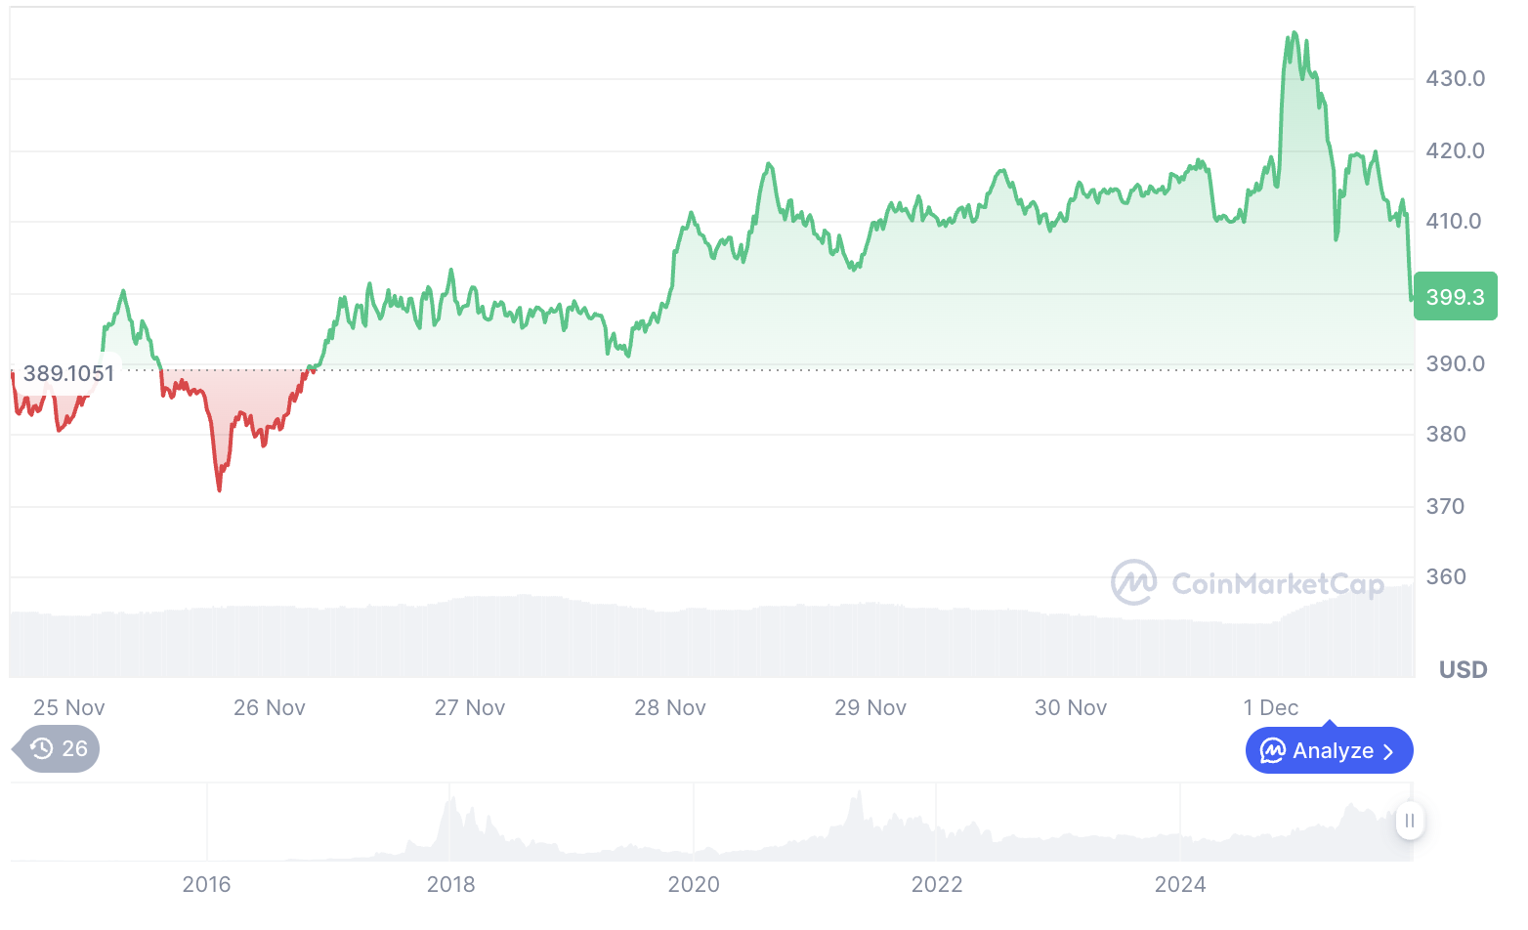This screenshot has width=1528, height=930.
Task: Select the 28 Nov date label
Action: coord(670,708)
